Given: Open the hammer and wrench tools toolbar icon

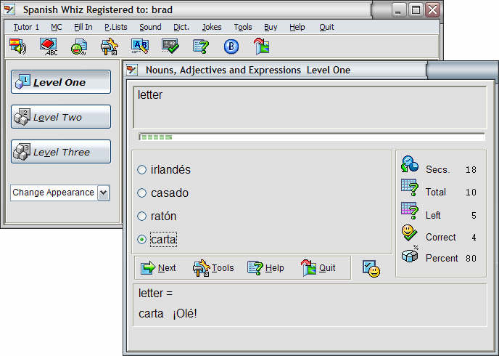Looking at the screenshot, I should click(x=109, y=46).
